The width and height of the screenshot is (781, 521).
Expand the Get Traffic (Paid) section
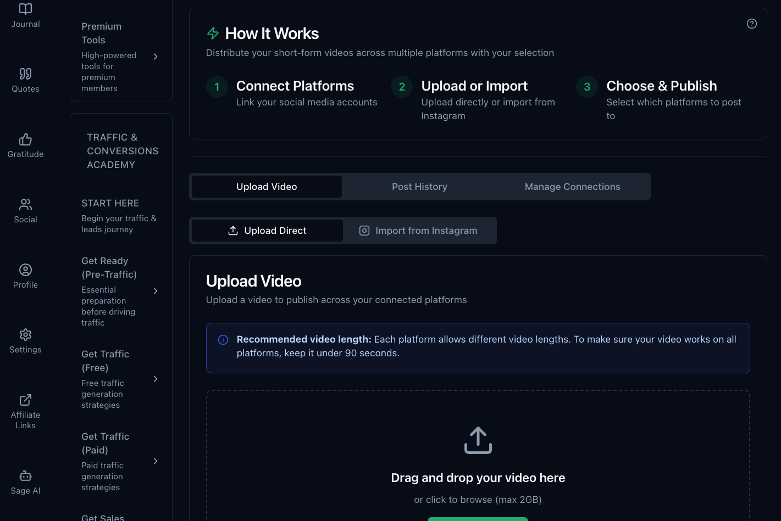pos(156,461)
